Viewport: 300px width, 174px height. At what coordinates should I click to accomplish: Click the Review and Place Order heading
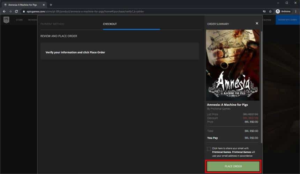click(59, 36)
